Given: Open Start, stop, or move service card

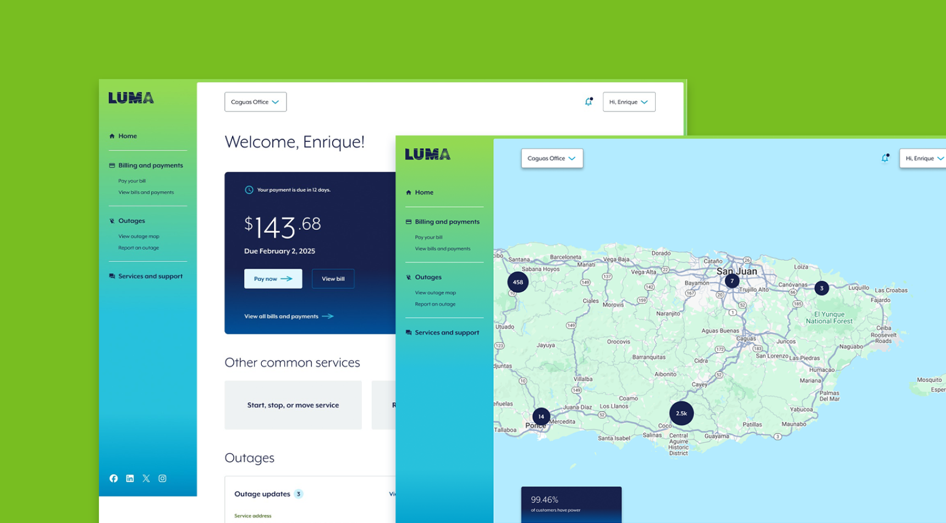Looking at the screenshot, I should pyautogui.click(x=293, y=405).
